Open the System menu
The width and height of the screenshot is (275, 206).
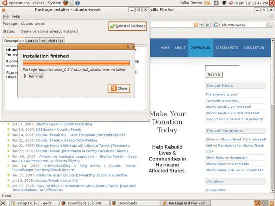click(x=54, y=3)
